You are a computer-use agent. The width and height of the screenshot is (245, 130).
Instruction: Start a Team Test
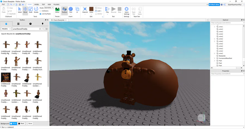134,11
